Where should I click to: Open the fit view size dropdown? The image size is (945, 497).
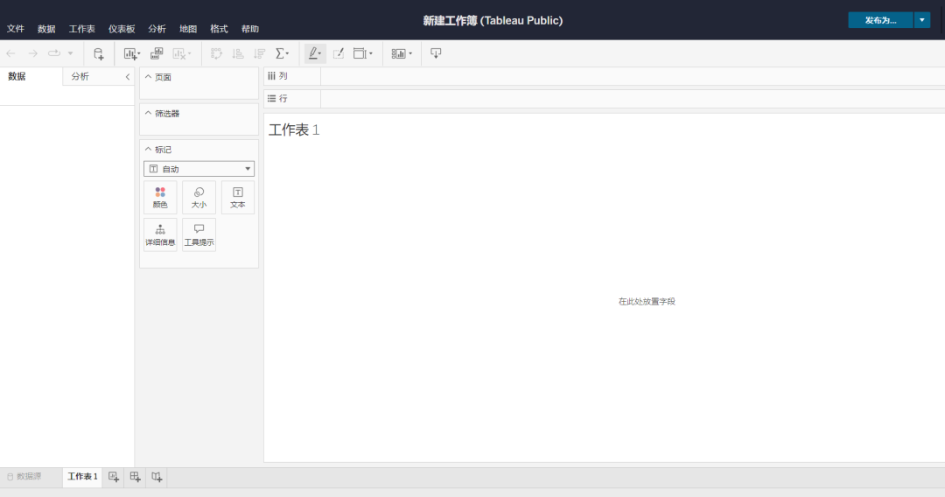[363, 53]
